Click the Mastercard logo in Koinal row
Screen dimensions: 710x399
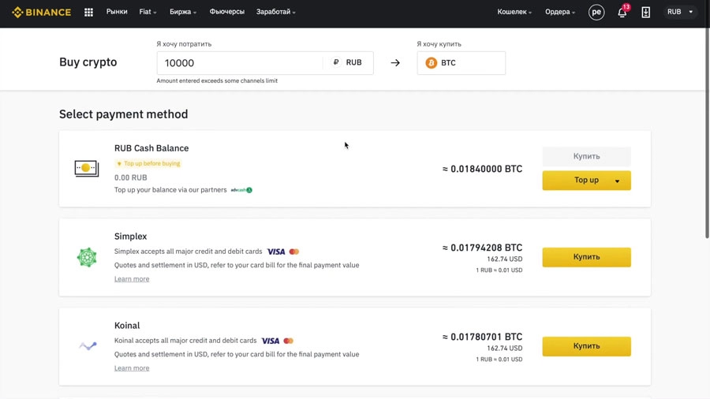pyautogui.click(x=289, y=341)
